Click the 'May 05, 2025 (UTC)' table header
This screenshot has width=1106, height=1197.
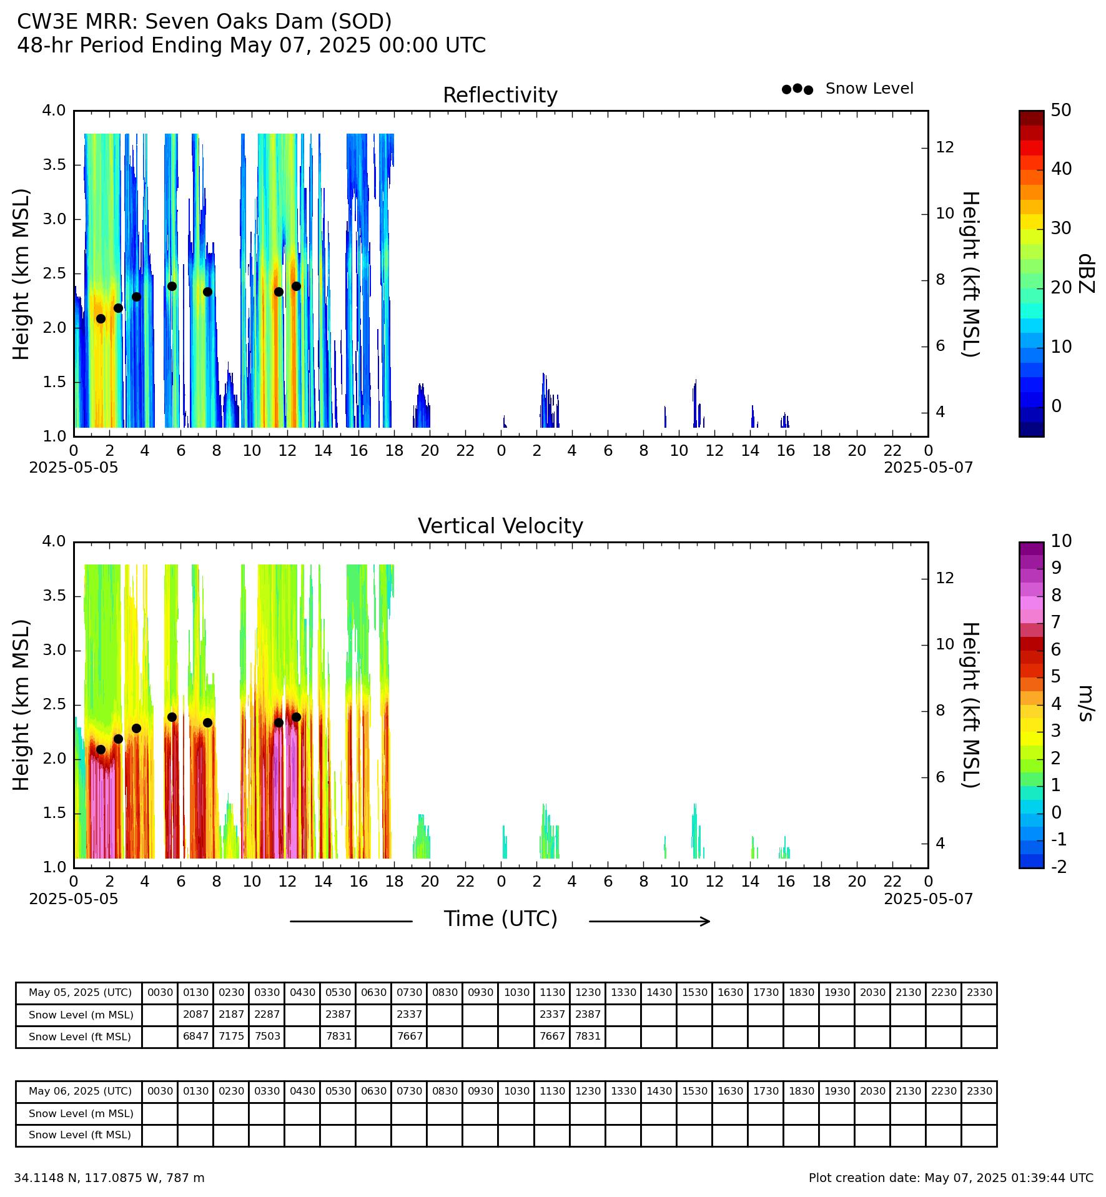tap(80, 993)
